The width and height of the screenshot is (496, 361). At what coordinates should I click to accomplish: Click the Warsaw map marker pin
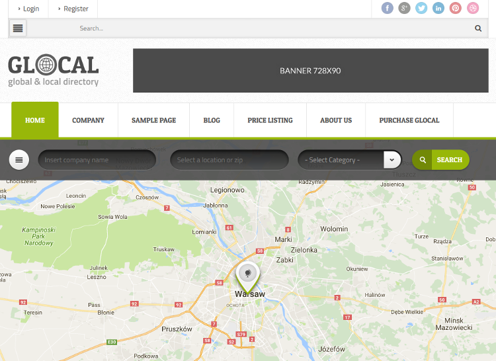pyautogui.click(x=248, y=277)
